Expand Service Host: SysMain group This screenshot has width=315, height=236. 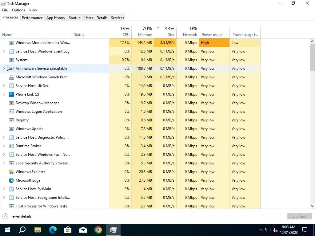click(4, 189)
